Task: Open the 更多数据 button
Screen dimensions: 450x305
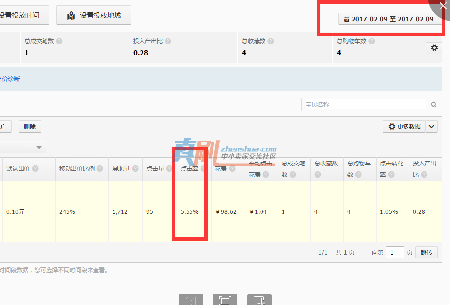Action: (404, 126)
